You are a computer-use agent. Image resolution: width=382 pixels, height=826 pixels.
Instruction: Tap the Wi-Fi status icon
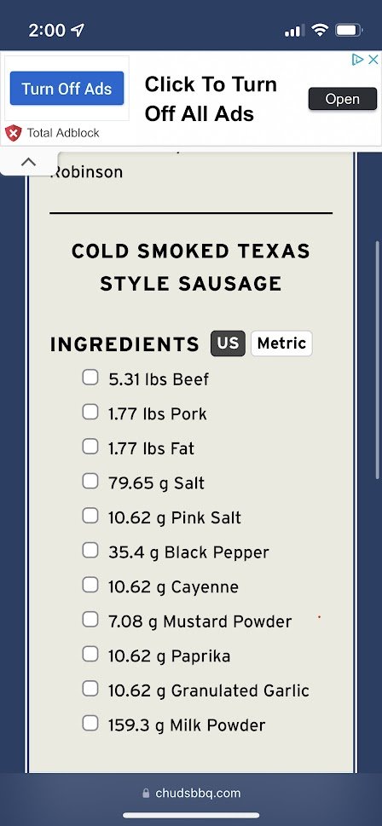click(x=319, y=30)
